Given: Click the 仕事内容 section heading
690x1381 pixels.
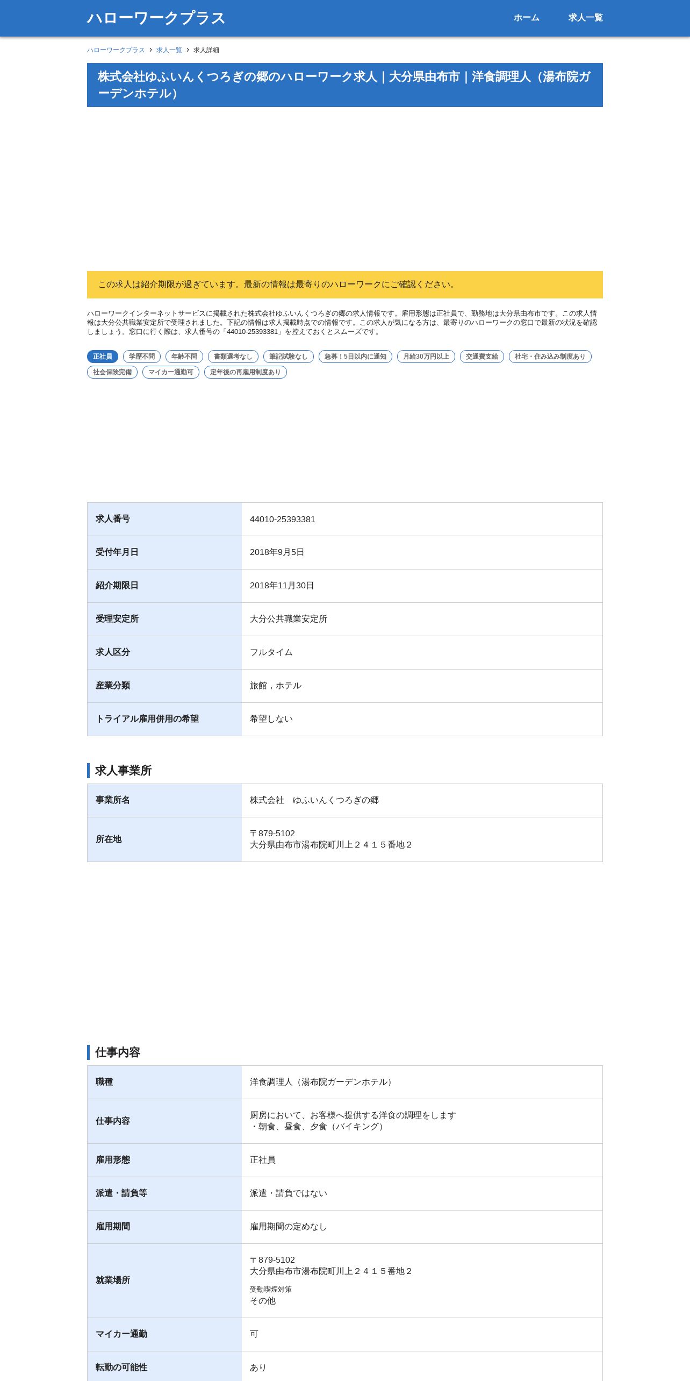Looking at the screenshot, I should pos(118,1052).
